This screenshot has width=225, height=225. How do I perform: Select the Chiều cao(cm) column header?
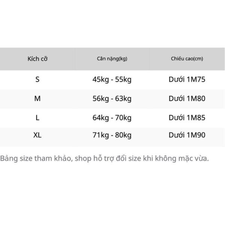187,59
